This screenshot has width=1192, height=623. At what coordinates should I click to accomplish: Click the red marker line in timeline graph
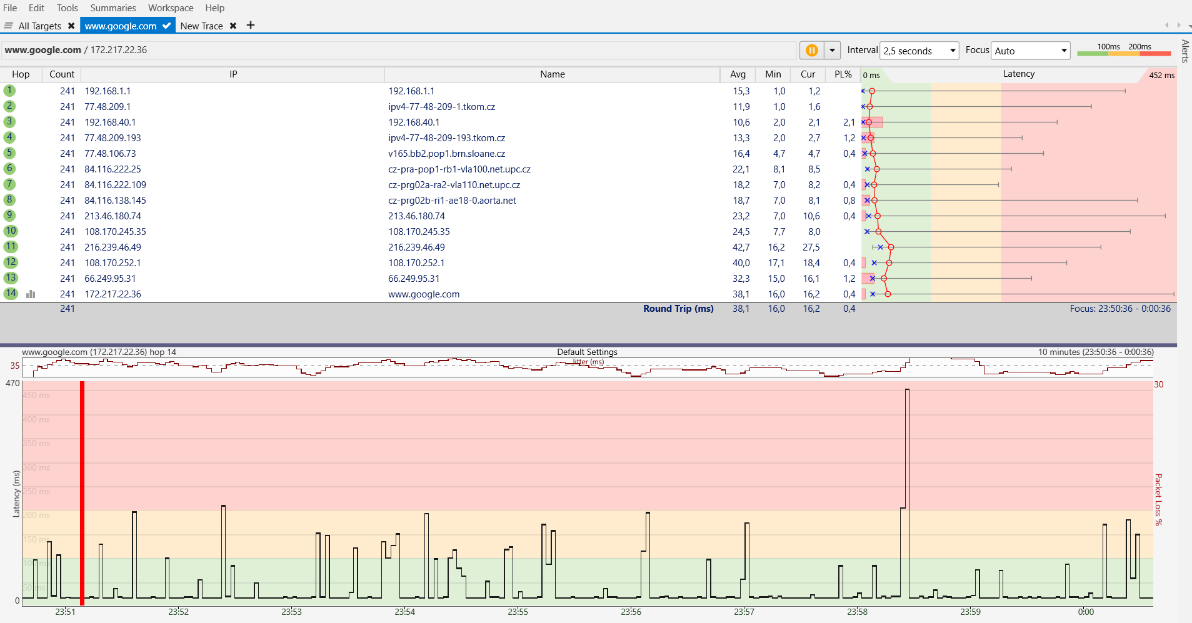(82, 492)
